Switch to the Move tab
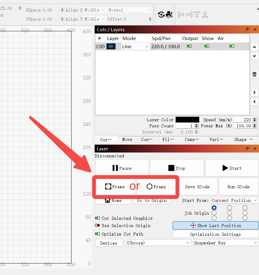 tap(127, 139)
